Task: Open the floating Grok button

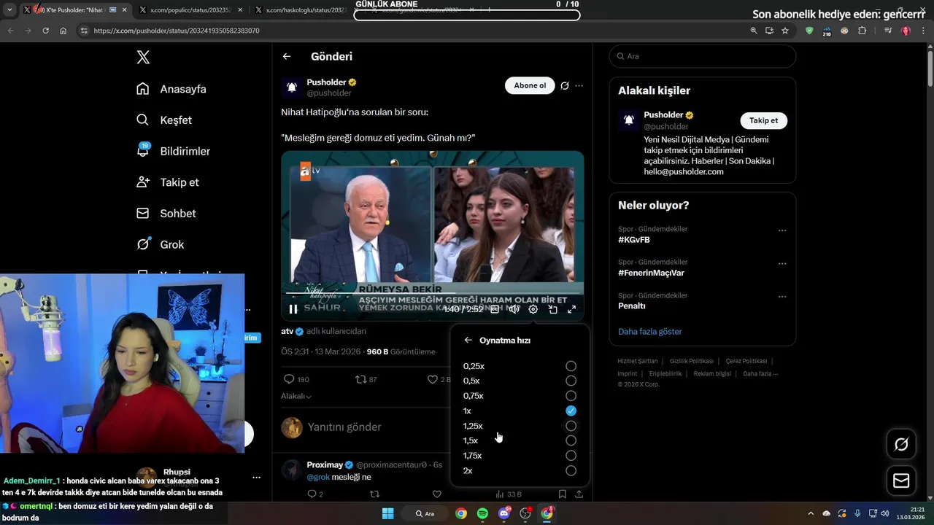Action: click(901, 444)
